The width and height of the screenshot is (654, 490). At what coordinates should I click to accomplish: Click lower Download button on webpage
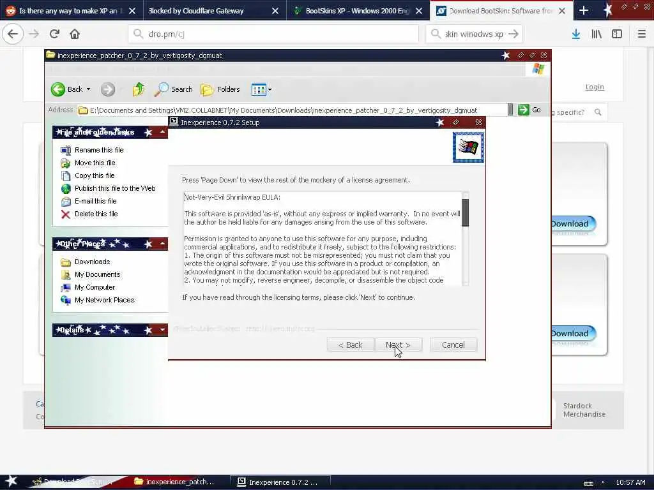pos(573,333)
